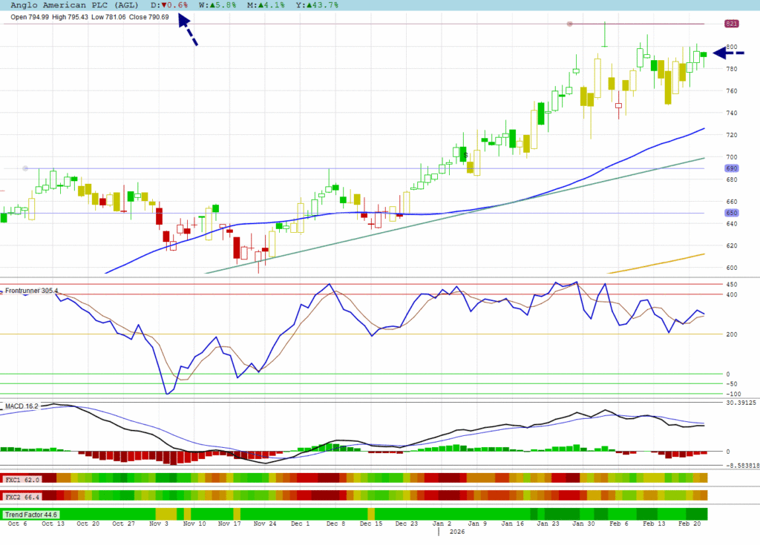Click the weekly change W: 5.8% value

(x=216, y=5)
